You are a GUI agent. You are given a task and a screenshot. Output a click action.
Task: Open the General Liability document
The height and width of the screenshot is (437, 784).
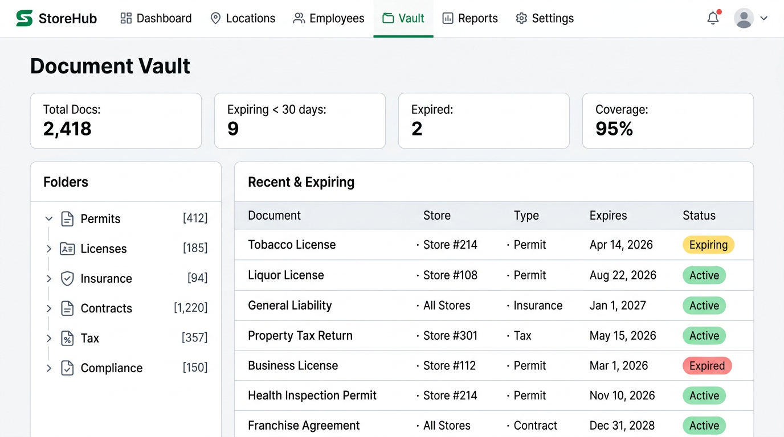coord(290,306)
